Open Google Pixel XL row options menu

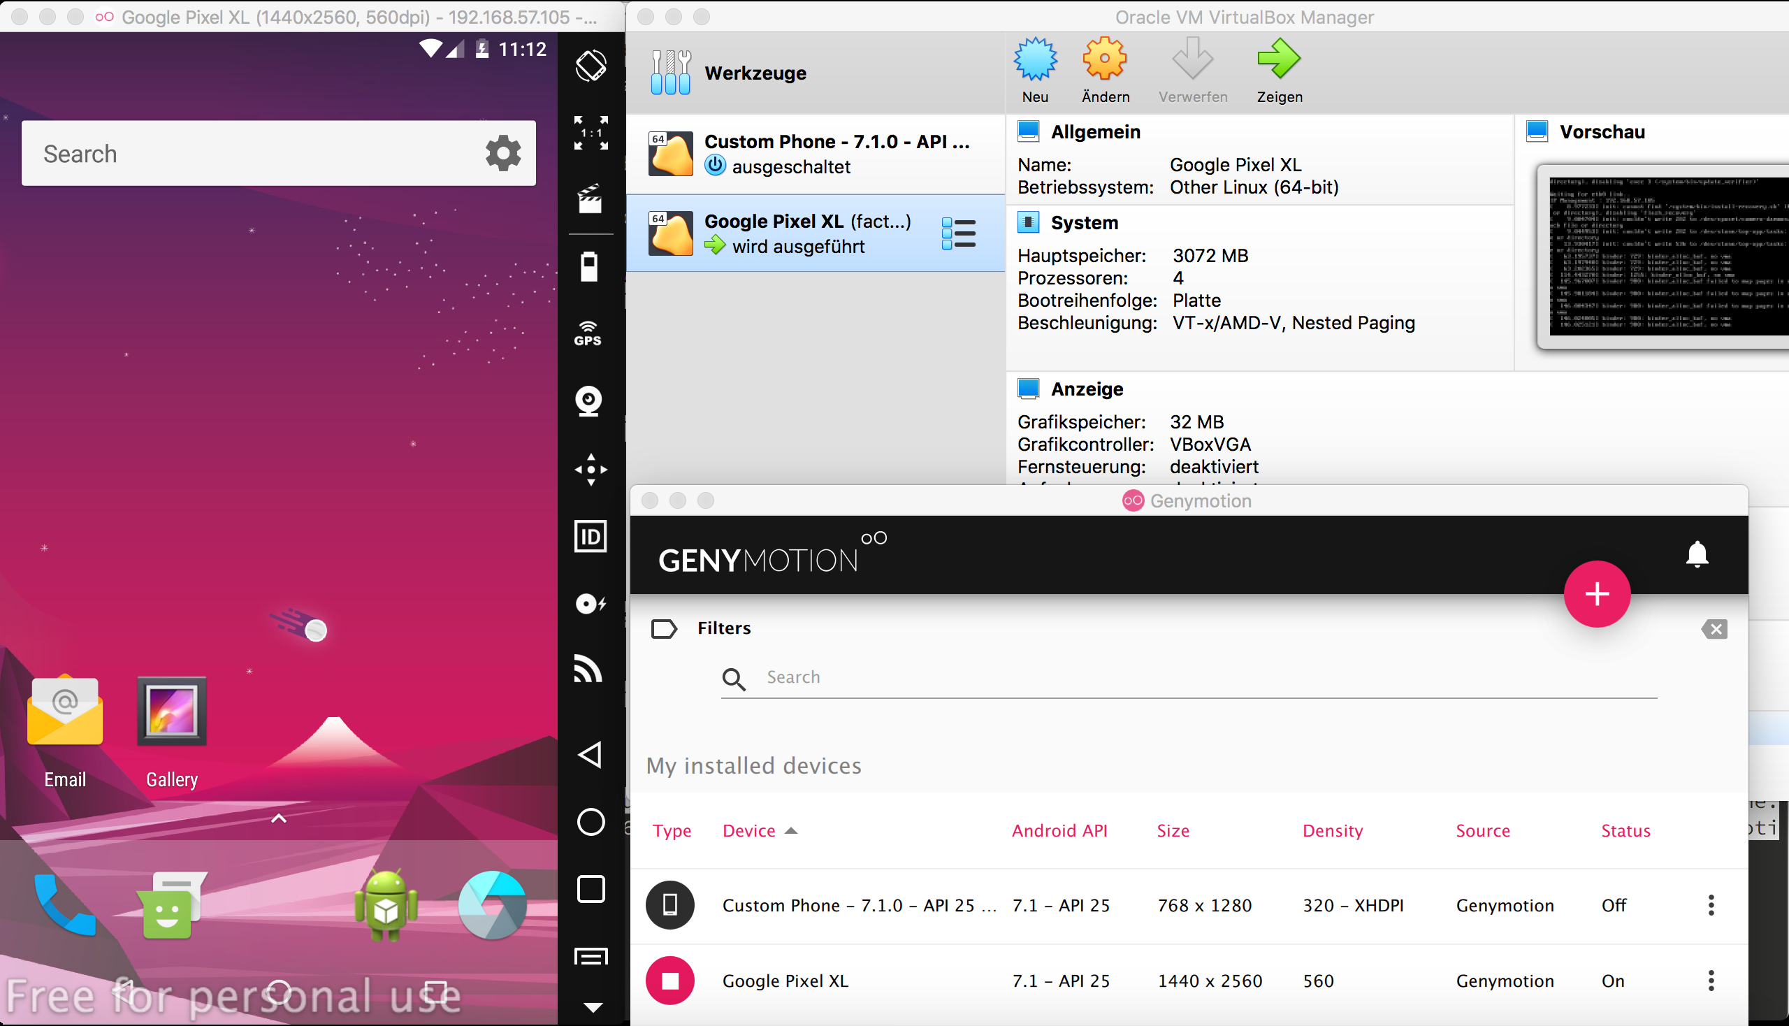click(x=1711, y=980)
